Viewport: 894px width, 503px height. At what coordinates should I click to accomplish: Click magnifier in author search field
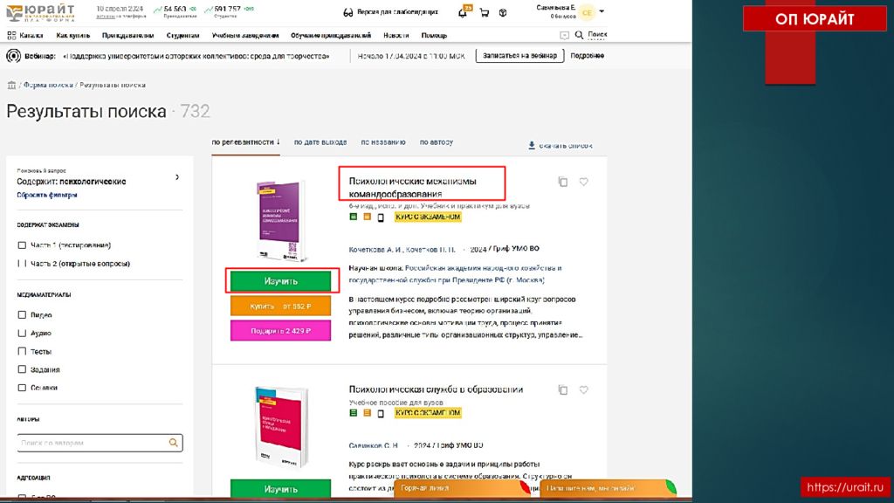[x=174, y=443]
